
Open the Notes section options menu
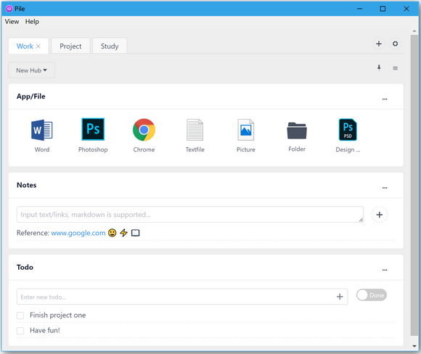click(x=385, y=188)
